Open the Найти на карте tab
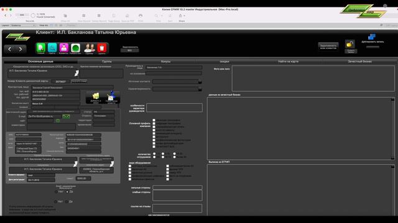 tap(288, 61)
